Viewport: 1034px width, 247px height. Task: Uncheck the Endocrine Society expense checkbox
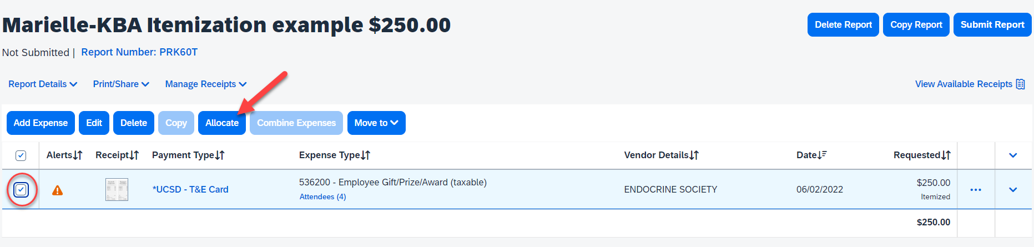point(21,190)
